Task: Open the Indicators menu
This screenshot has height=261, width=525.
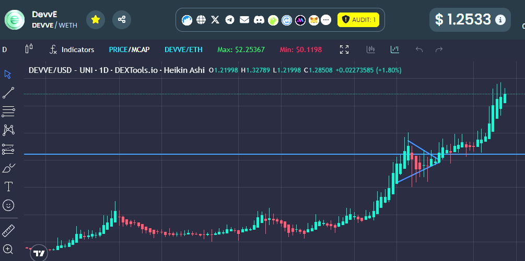Action: (72, 49)
